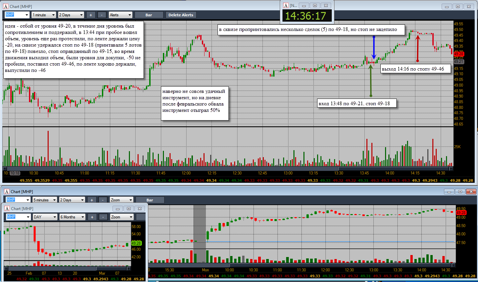478x282 pixels.
Task: Click the MHP symbol field in main chart
Action: pyautogui.click(x=17, y=15)
